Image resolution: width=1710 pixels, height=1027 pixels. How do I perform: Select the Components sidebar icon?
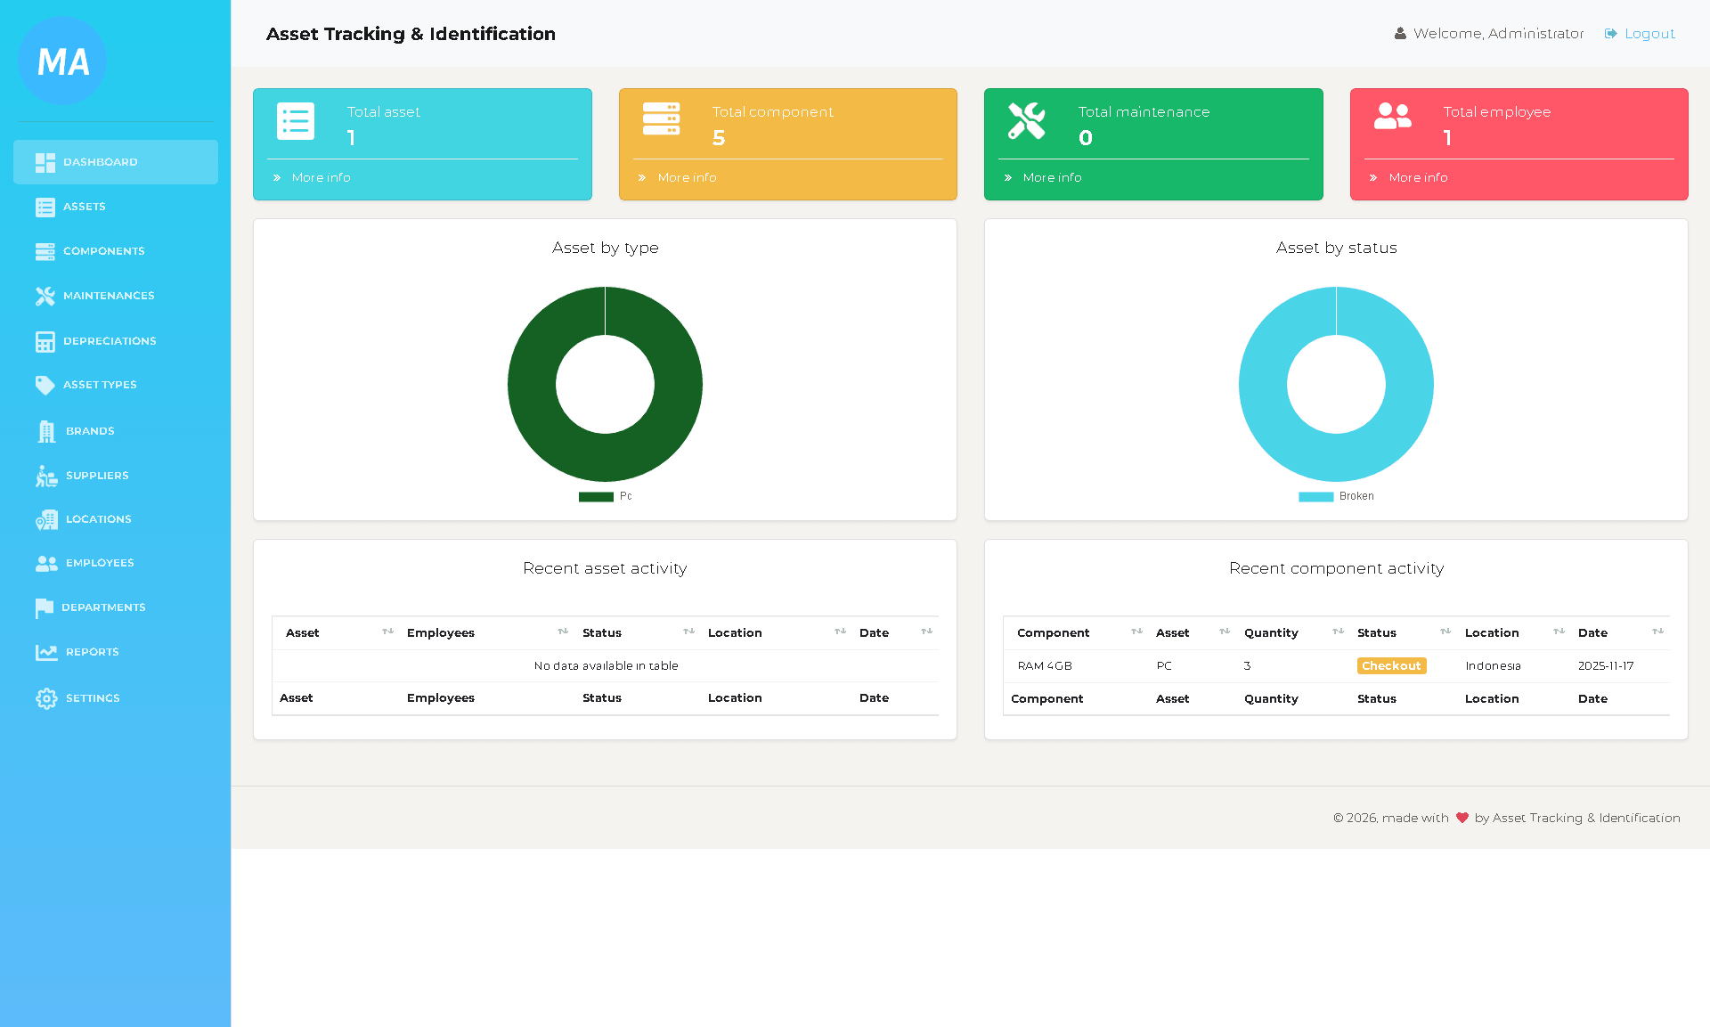click(45, 251)
